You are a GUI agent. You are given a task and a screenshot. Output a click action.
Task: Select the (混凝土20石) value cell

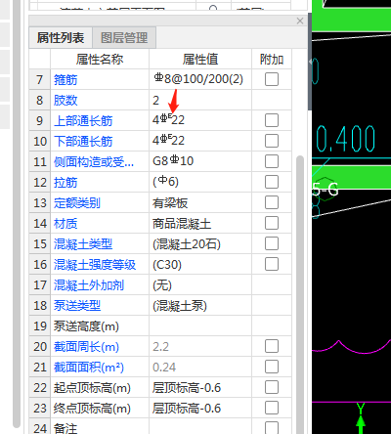coord(200,243)
